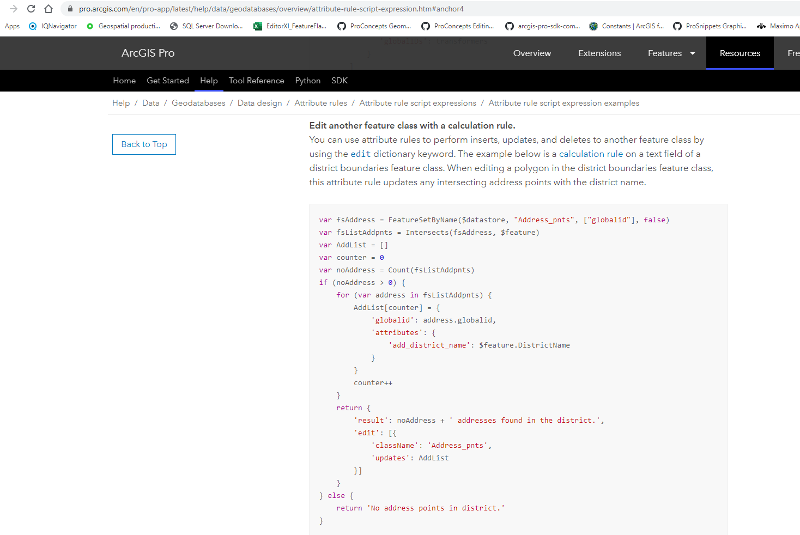Open the IQNavigator bookmark
This screenshot has width=800, height=535.
pos(52,26)
